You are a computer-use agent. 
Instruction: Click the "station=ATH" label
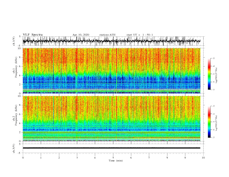click(x=107, y=35)
